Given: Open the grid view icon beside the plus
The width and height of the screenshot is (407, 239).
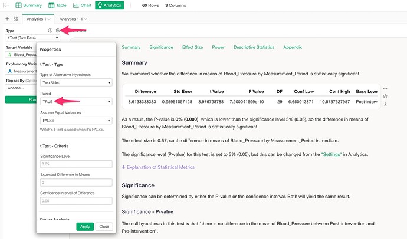Looking at the screenshot, I should click(15, 19).
